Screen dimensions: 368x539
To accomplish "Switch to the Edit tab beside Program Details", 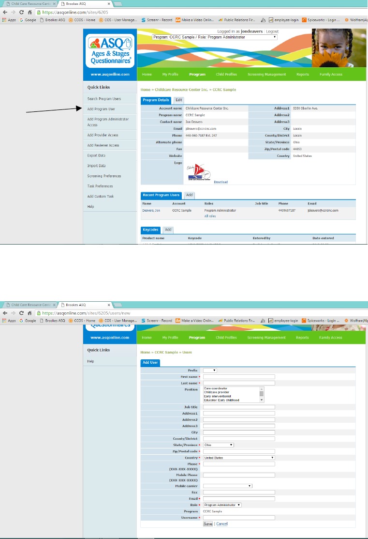I will click(178, 100).
